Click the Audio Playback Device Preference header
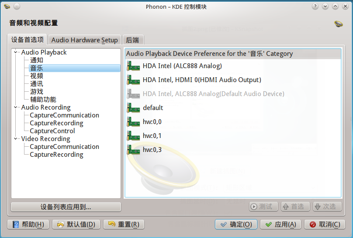This screenshot has height=238, width=353. [x=233, y=54]
